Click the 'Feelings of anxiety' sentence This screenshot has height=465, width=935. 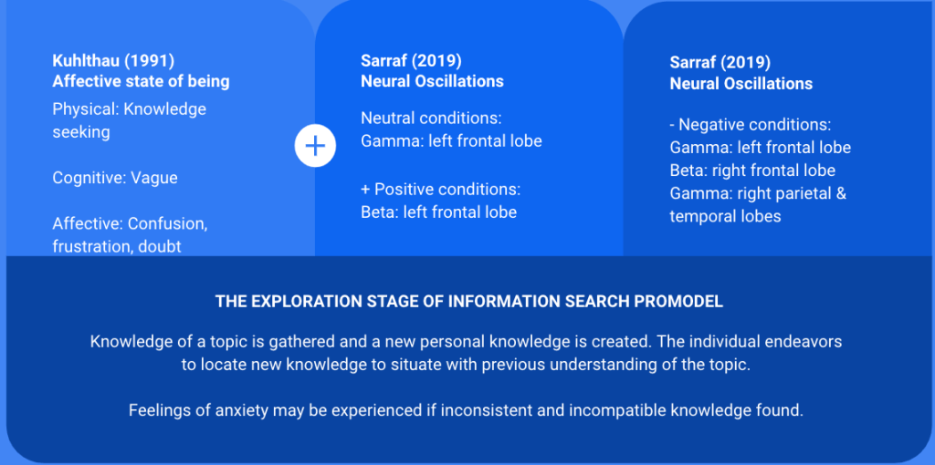click(467, 409)
